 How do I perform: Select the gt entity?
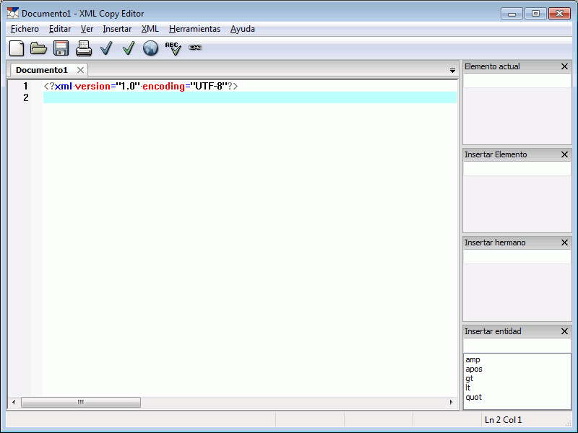tap(469, 378)
